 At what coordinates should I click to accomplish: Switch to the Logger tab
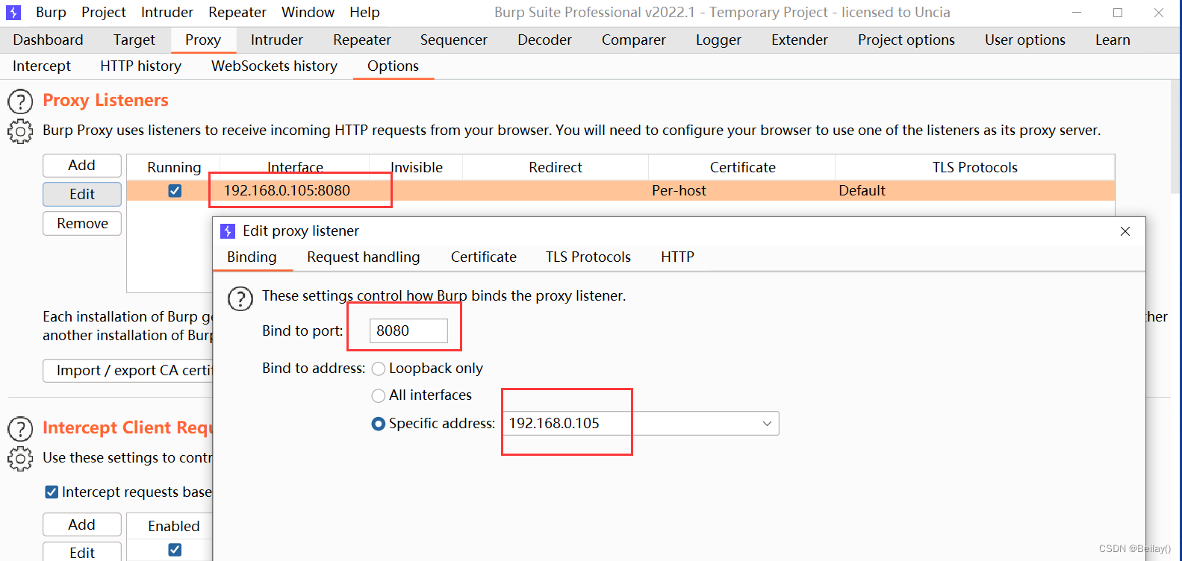719,40
